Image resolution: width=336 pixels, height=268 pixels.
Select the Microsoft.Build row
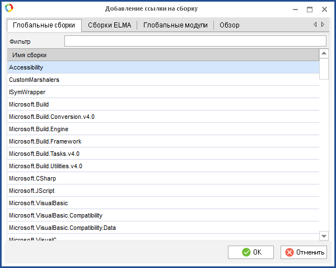pyautogui.click(x=163, y=104)
